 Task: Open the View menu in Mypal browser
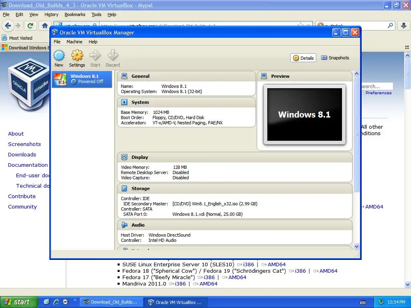coord(34,15)
